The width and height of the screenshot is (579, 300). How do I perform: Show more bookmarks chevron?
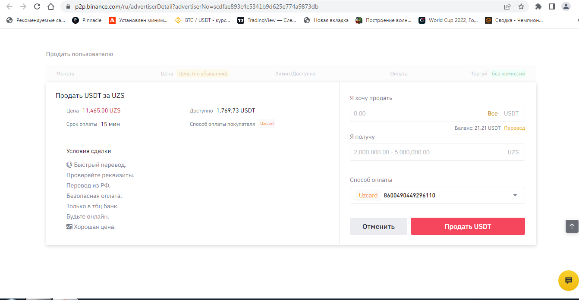(x=577, y=20)
